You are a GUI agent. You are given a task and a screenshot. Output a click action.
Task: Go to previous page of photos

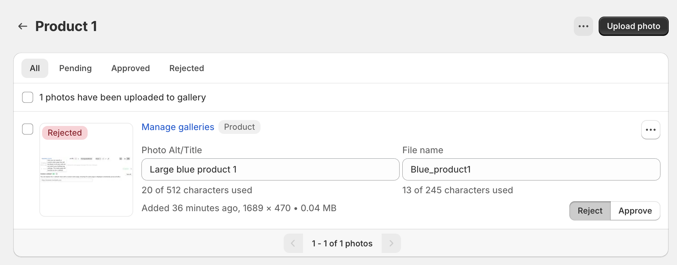click(293, 243)
